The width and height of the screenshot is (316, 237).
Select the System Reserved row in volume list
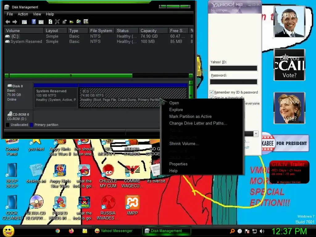tap(99, 42)
